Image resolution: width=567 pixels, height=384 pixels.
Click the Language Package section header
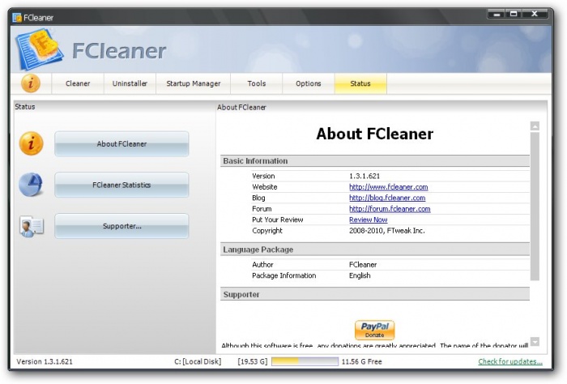[375, 250]
